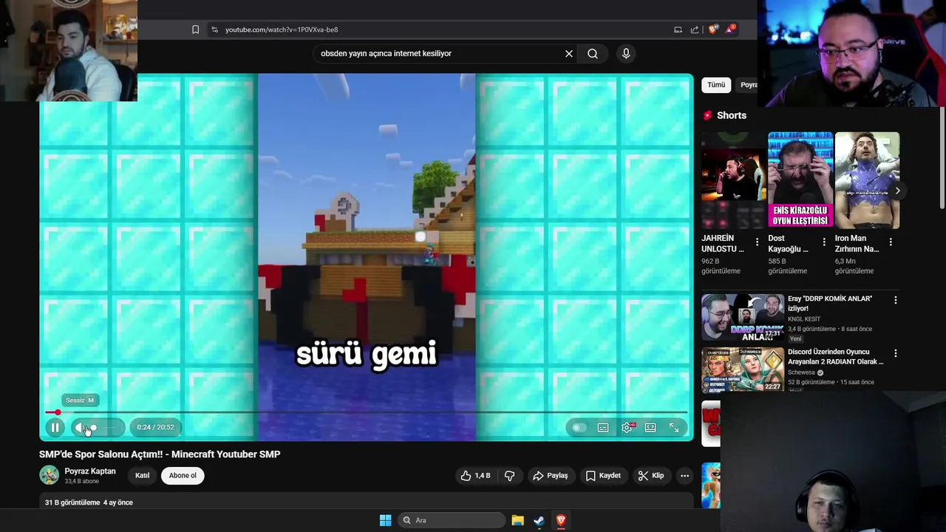The width and height of the screenshot is (946, 532).
Task: Open player settings gear icon
Action: pyautogui.click(x=627, y=427)
